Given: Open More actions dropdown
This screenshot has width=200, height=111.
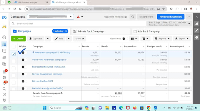Looking at the screenshot, I should (80, 38).
